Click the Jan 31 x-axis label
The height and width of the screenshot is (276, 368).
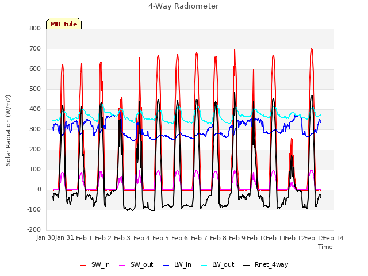[64, 237]
